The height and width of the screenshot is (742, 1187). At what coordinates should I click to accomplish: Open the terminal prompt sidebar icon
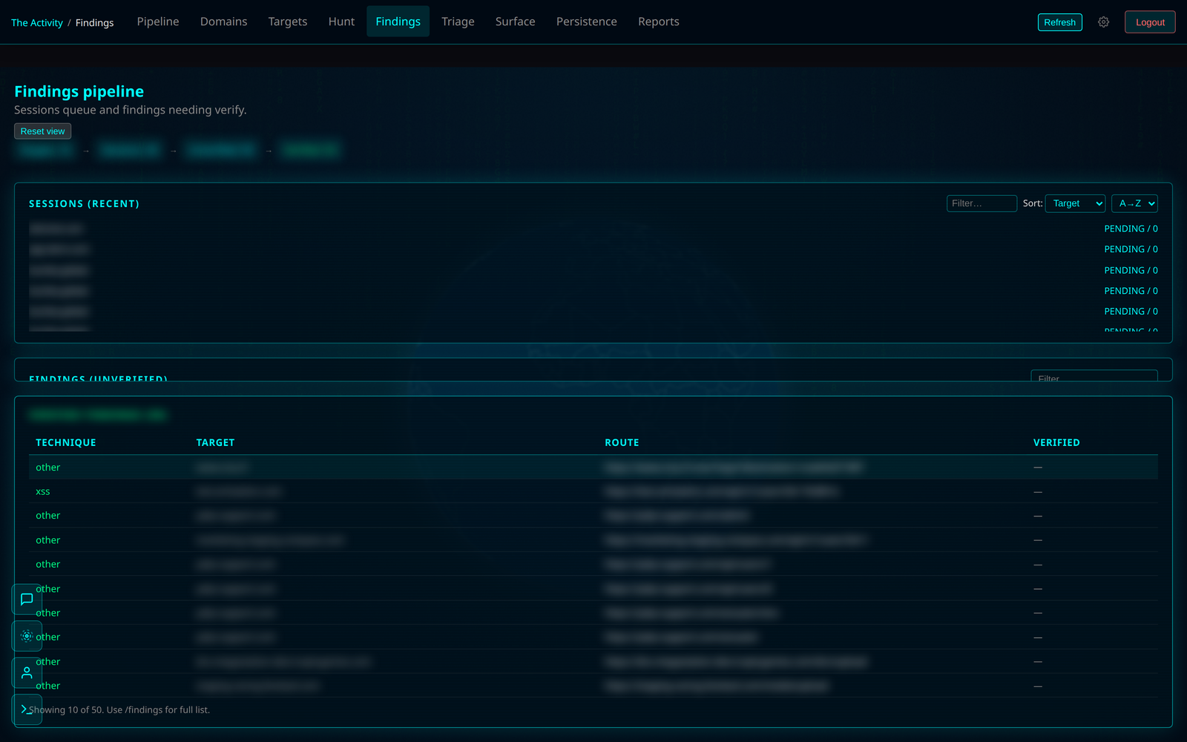pyautogui.click(x=27, y=709)
